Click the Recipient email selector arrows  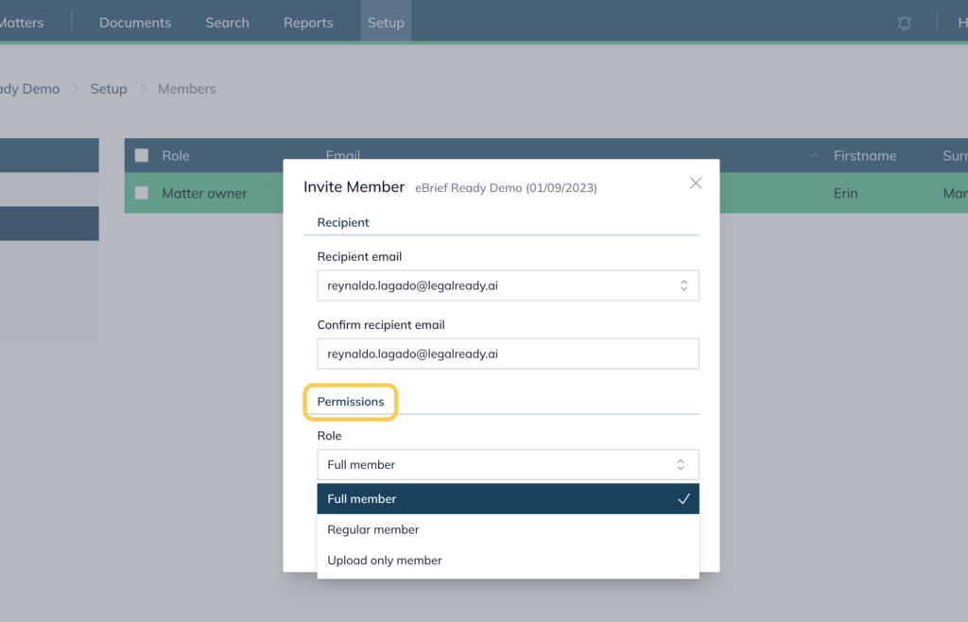pyautogui.click(x=683, y=285)
